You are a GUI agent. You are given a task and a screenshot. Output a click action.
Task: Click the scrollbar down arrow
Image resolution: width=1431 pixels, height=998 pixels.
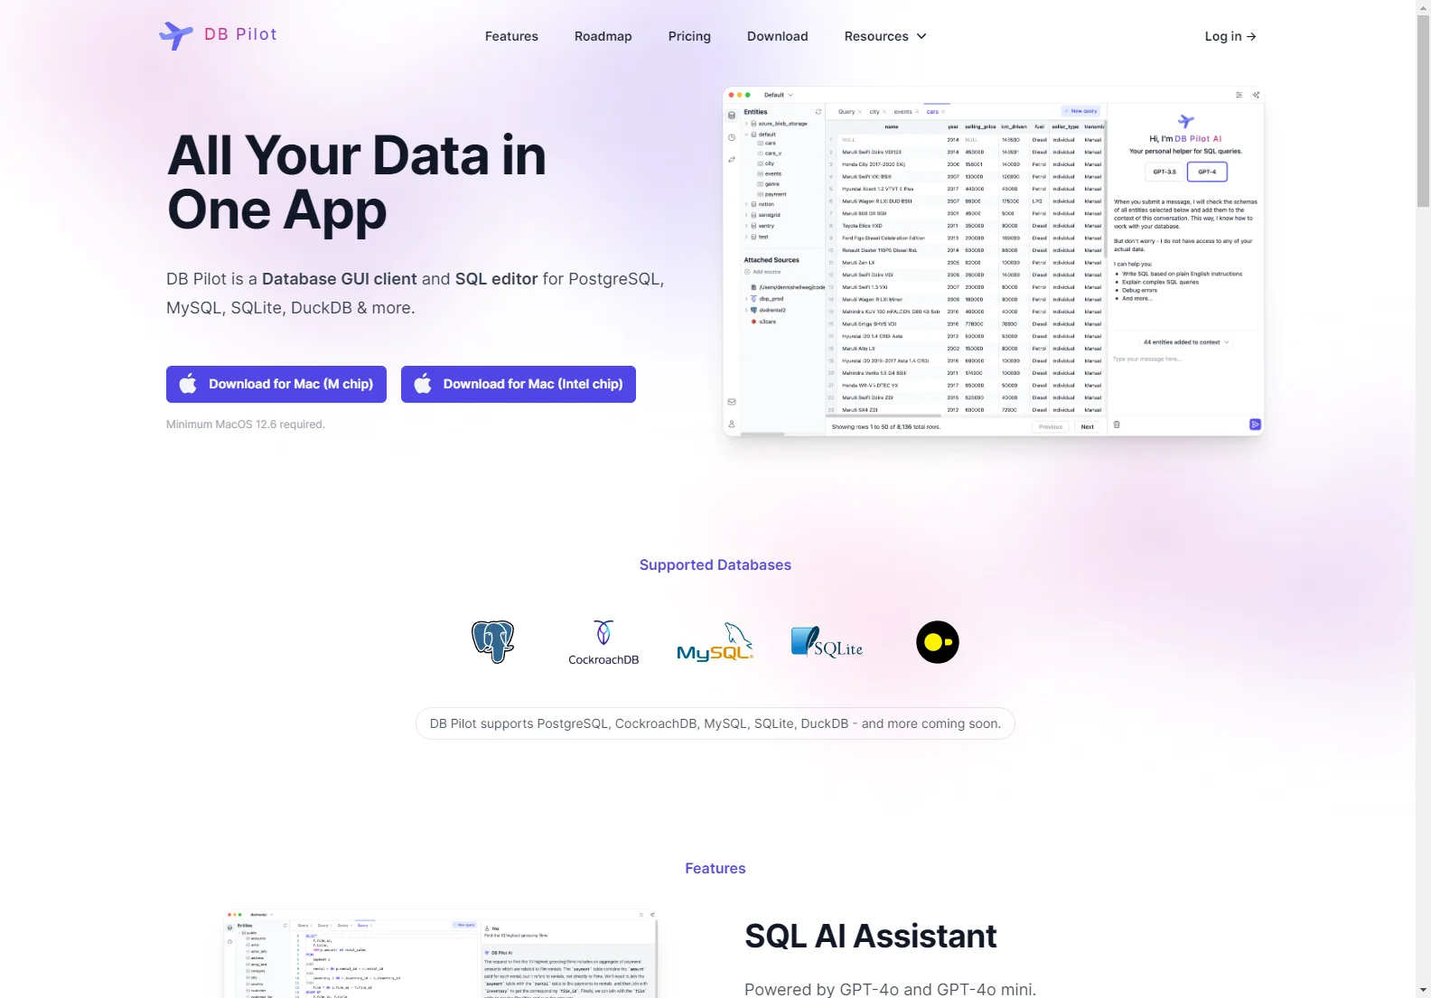[1423, 991]
